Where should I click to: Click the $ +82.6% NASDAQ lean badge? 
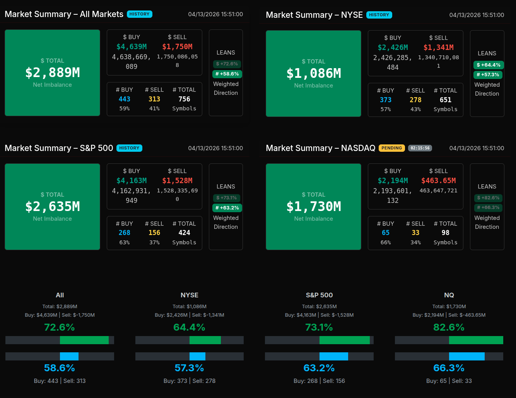pos(488,198)
